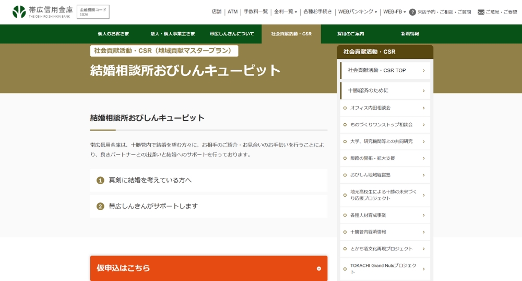Open 十勝経済のために sidebar item

pyautogui.click(x=385, y=91)
